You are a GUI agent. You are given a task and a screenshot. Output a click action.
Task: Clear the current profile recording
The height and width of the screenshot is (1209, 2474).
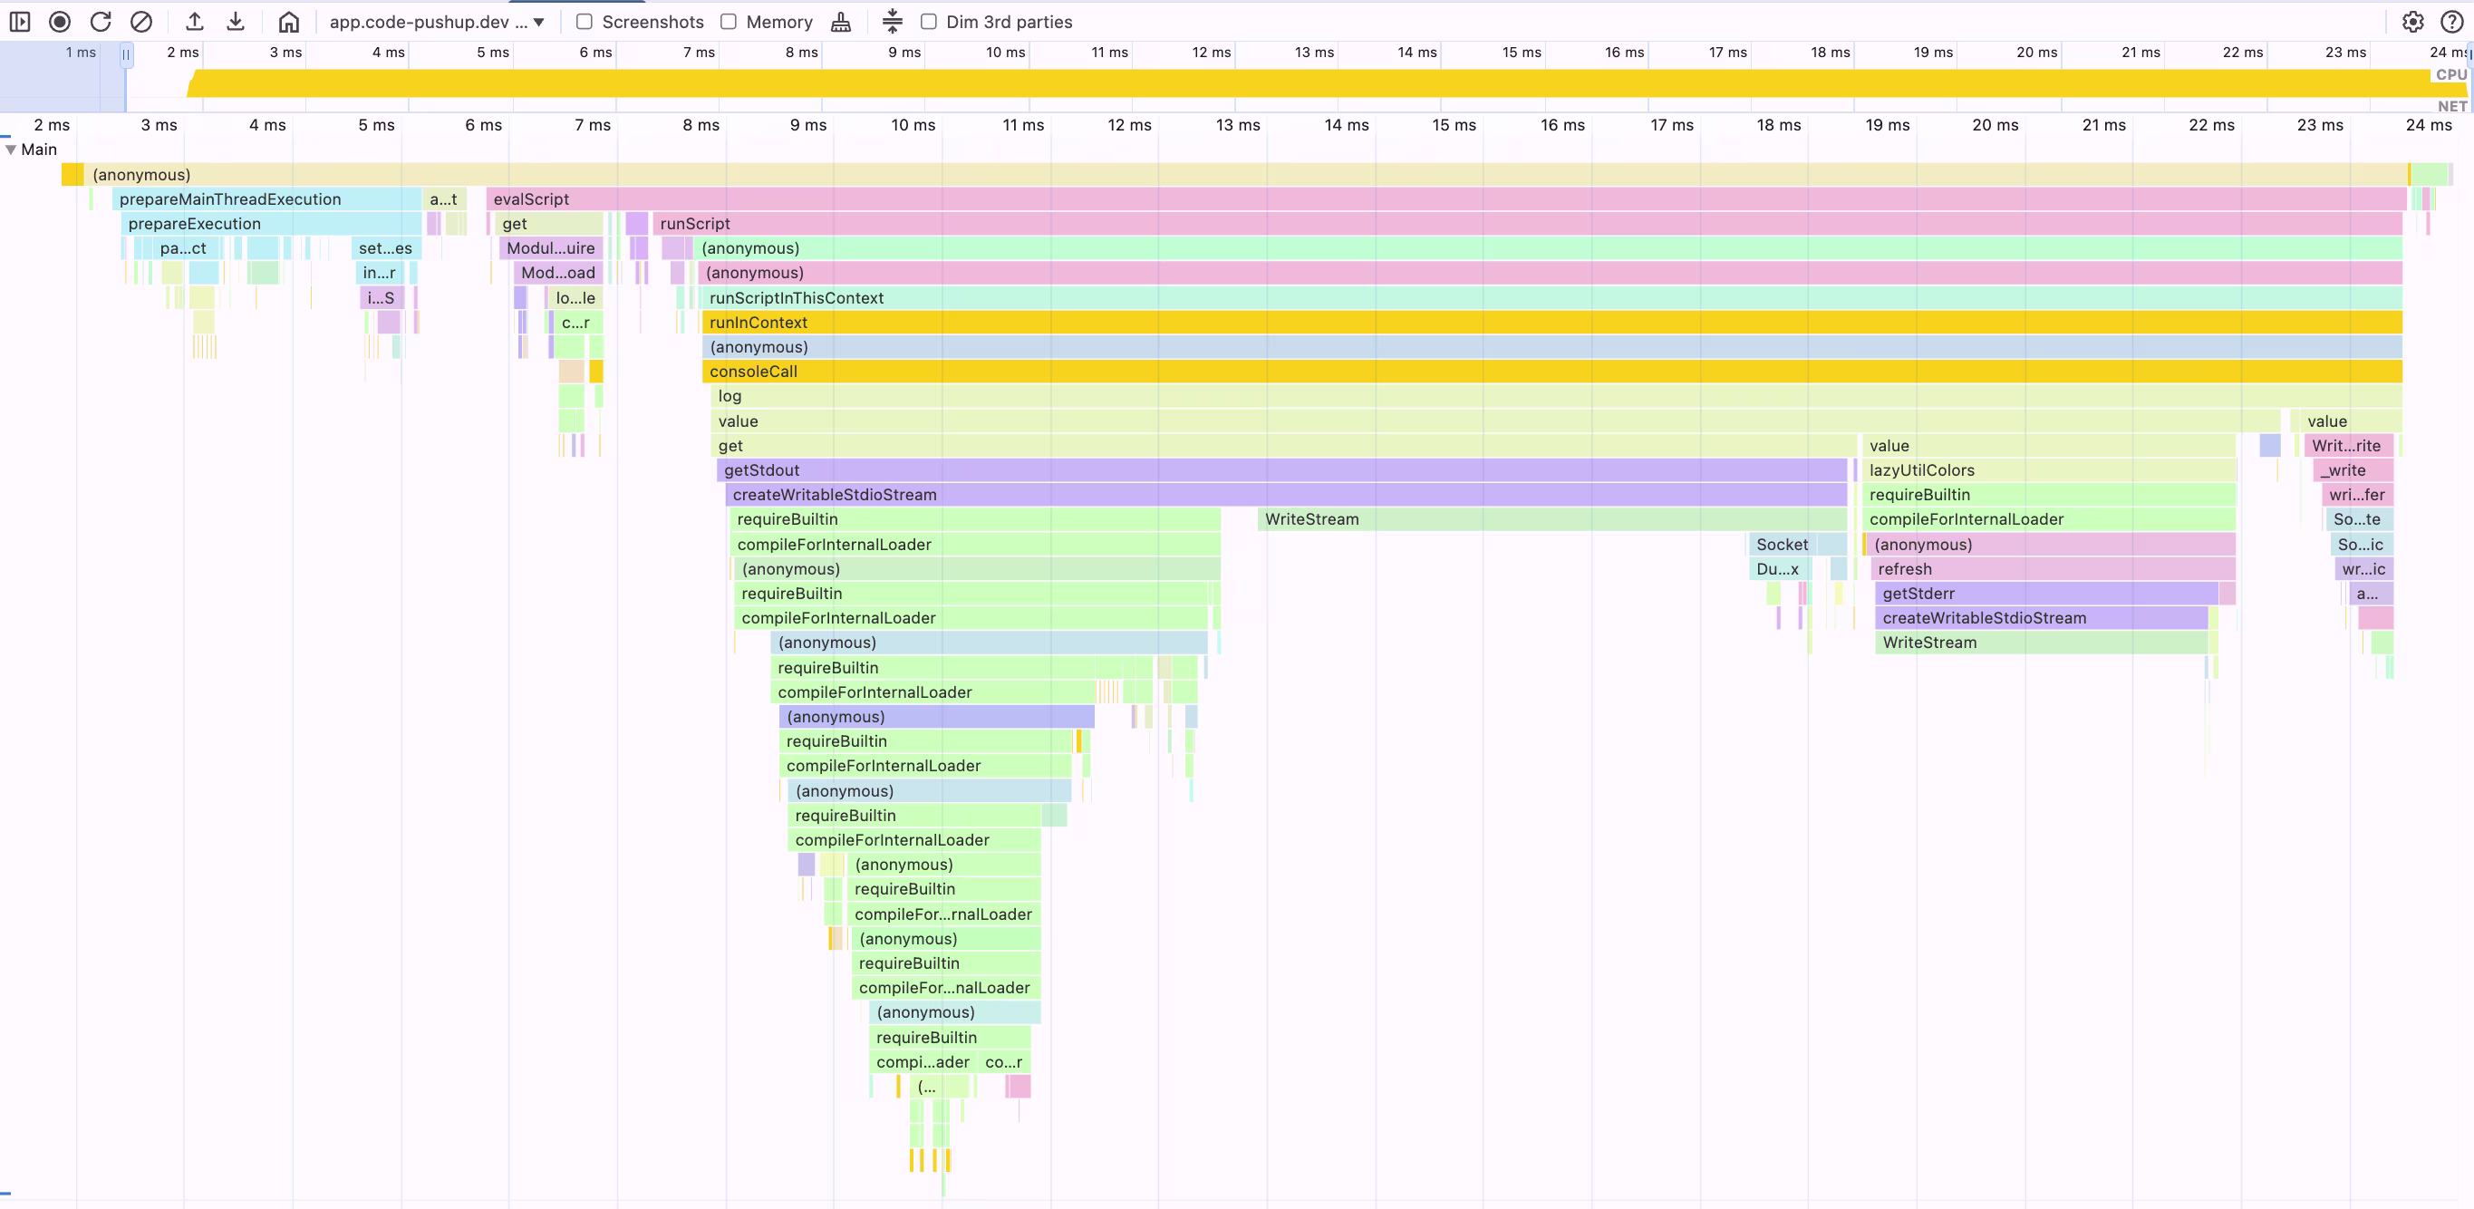(141, 21)
